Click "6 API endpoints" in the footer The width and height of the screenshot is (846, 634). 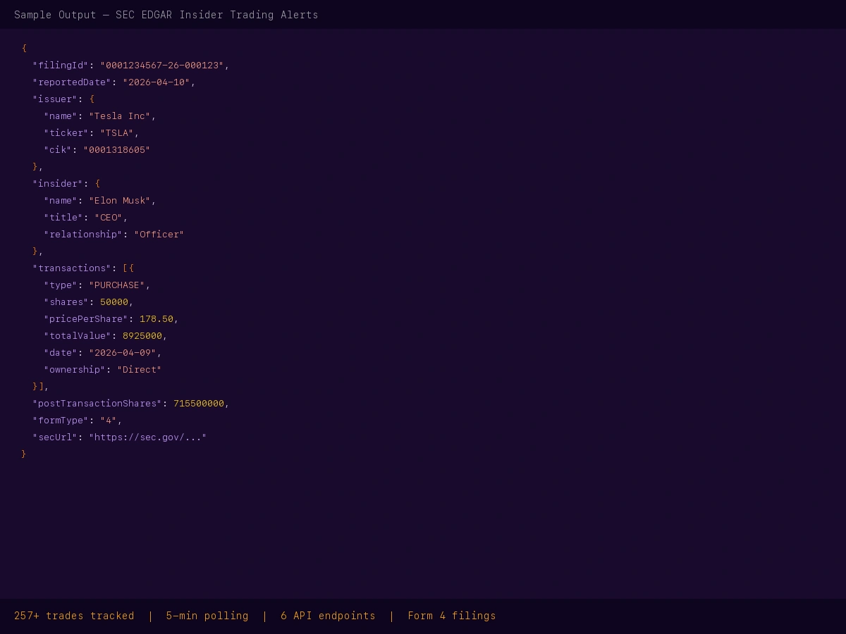click(x=328, y=616)
